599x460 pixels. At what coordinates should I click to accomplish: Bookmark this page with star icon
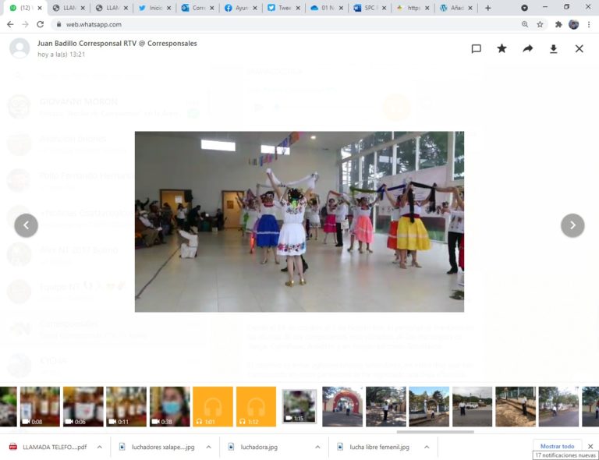[x=540, y=24]
